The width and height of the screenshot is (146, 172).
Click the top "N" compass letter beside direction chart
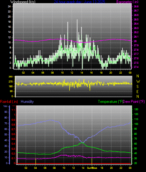[x=138, y=76]
